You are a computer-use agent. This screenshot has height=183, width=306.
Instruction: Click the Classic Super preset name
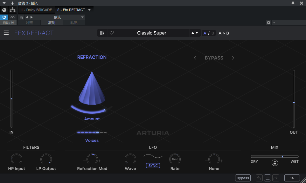point(152,33)
